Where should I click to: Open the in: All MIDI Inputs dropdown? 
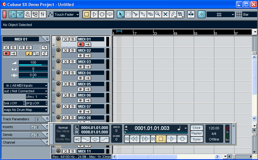[25, 86]
